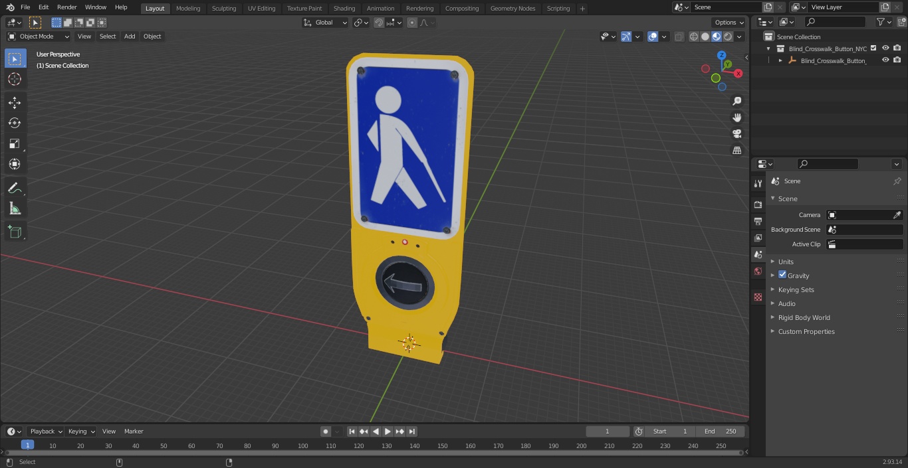
Task: Click the pan view hand icon
Action: tap(737, 117)
